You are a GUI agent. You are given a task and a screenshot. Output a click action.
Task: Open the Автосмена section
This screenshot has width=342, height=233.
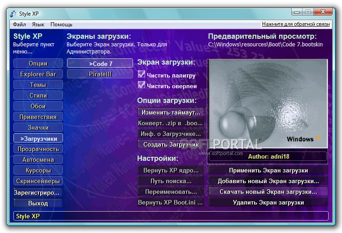click(x=38, y=159)
